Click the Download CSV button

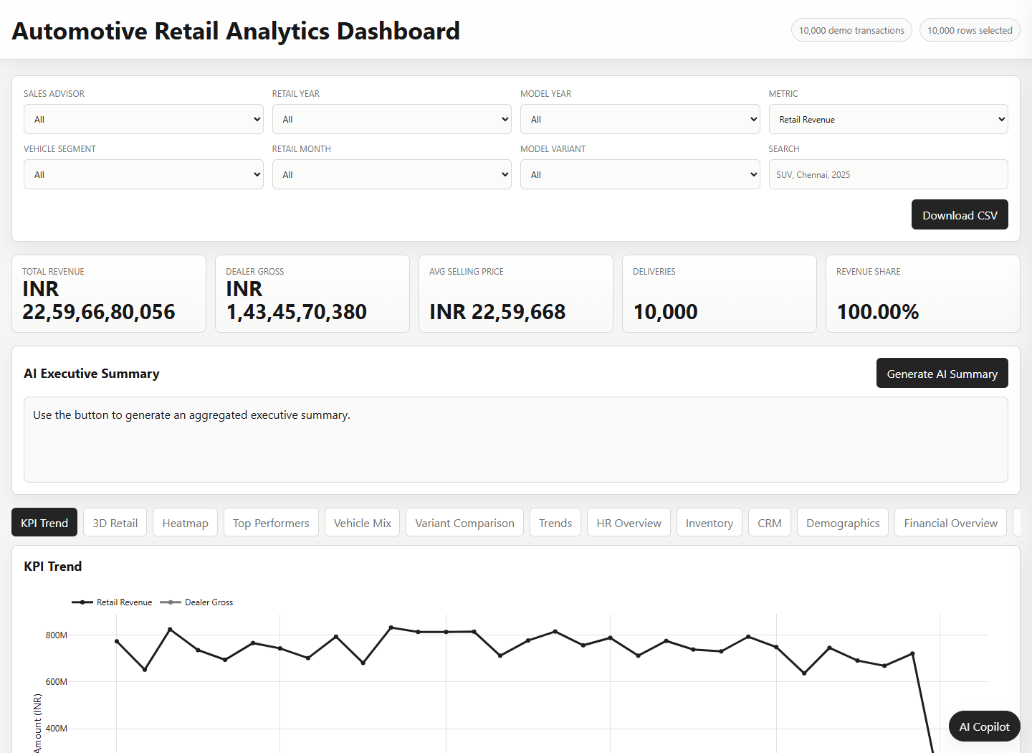pyautogui.click(x=960, y=214)
